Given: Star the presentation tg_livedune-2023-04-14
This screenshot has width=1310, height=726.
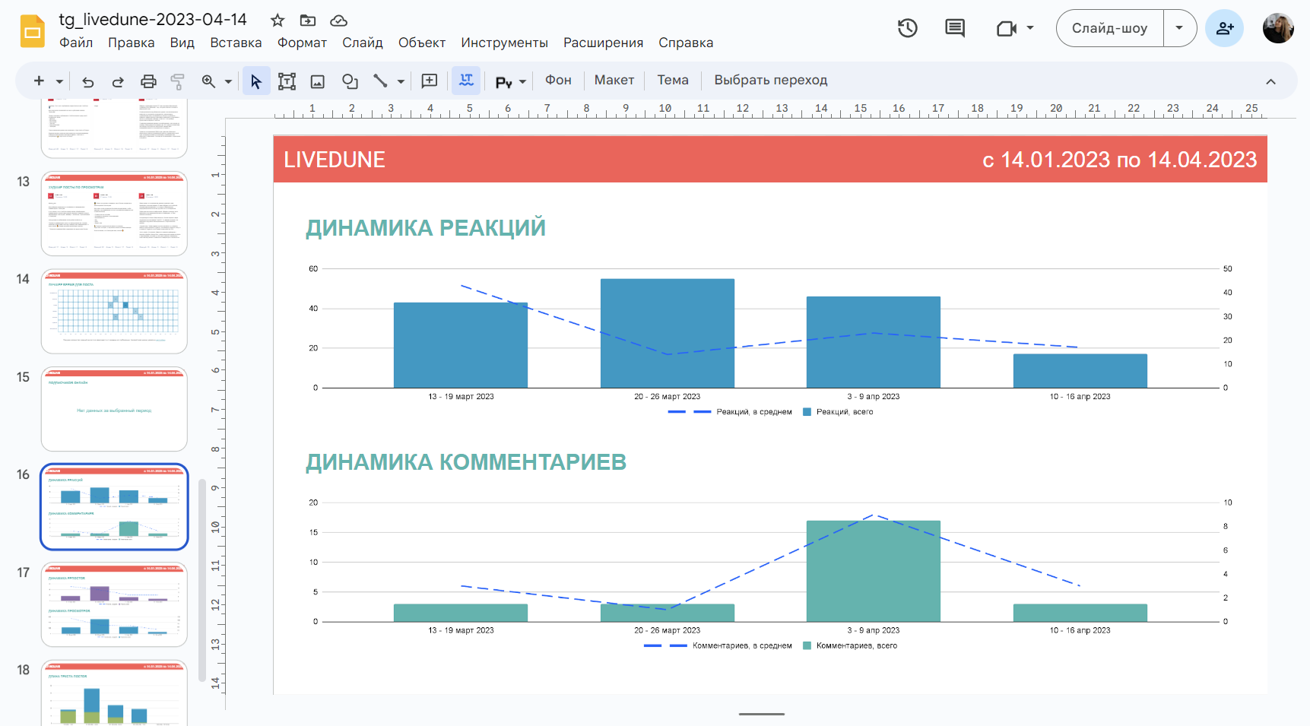Looking at the screenshot, I should pyautogui.click(x=278, y=21).
